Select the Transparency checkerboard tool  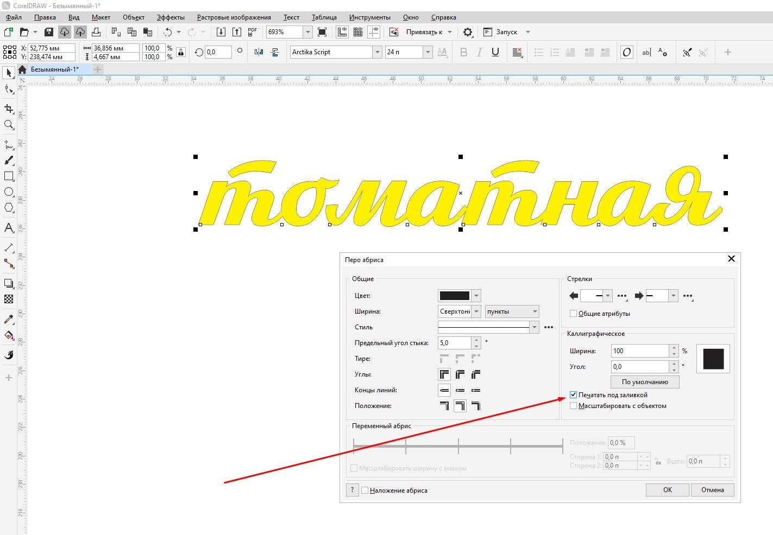(9, 299)
